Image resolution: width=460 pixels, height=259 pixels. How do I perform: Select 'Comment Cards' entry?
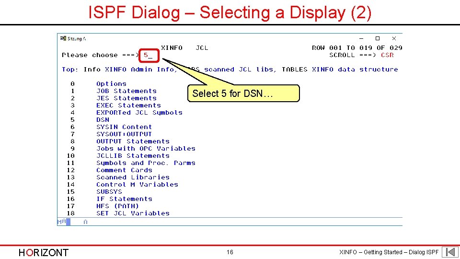(124, 170)
